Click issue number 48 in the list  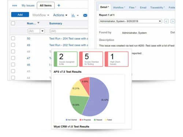click(x=29, y=52)
